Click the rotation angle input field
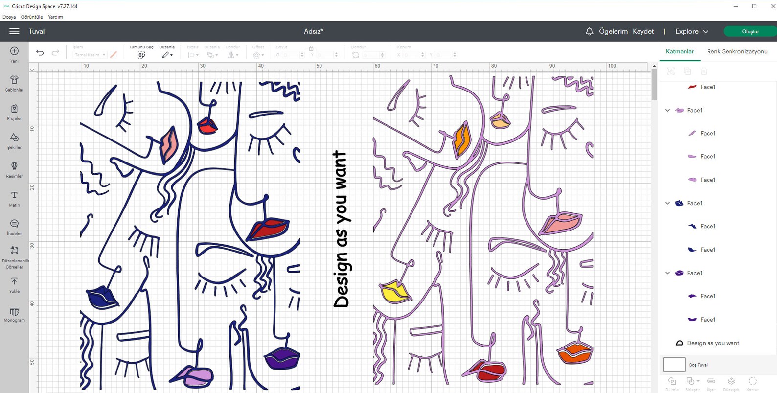This screenshot has height=393, width=777. [373, 55]
